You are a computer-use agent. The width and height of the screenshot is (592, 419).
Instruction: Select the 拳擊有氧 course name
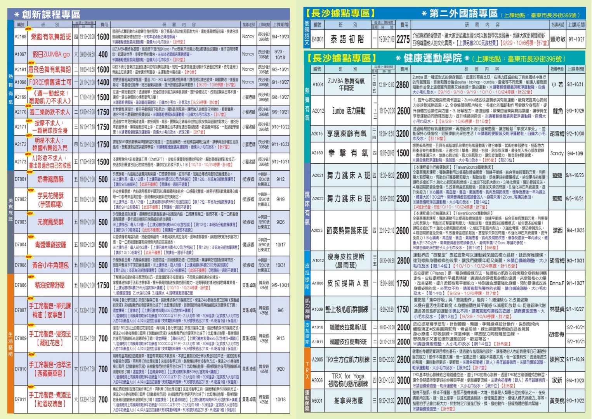tap(348, 153)
